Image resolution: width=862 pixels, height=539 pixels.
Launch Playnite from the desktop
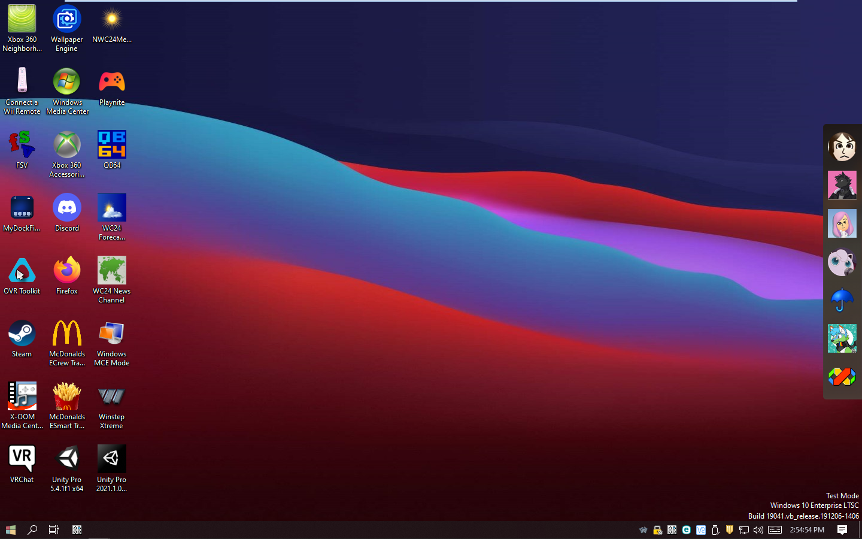point(112,87)
